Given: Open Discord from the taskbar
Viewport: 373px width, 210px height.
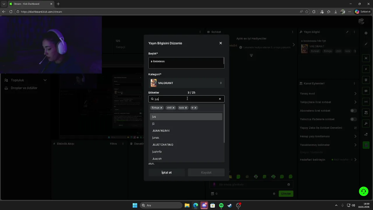Looking at the screenshot, I should 204,205.
